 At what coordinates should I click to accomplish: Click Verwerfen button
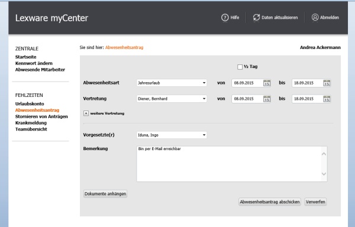tap(315, 202)
